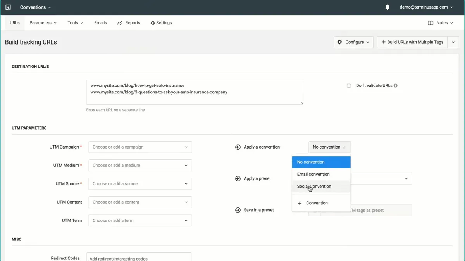
Task: Enable the Don't validate URLs checkbox
Action: (349, 85)
